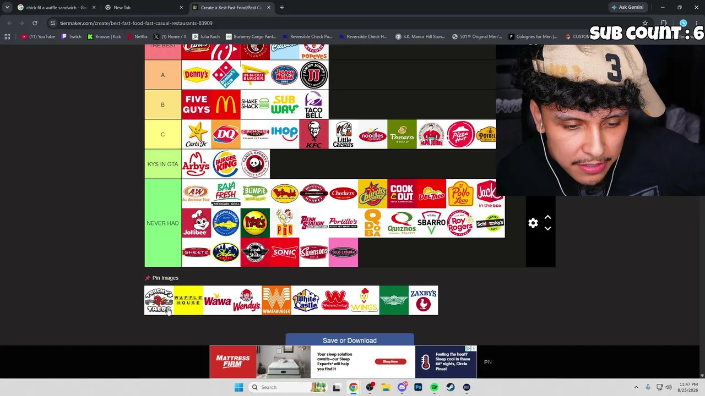
Task: Open the YouTube bookmark
Action: tap(39, 37)
